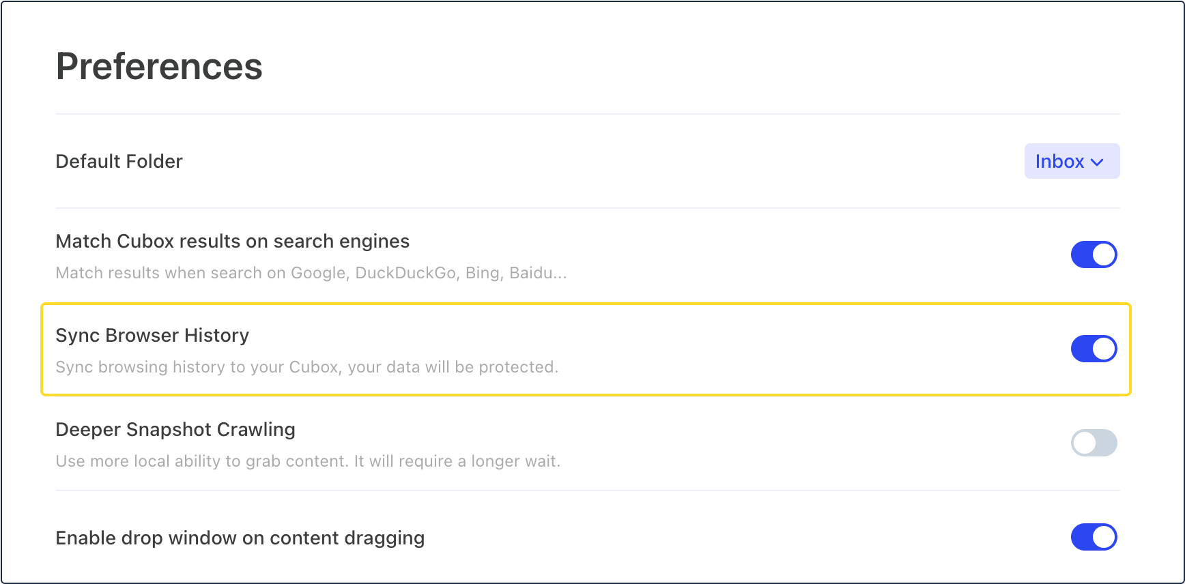The width and height of the screenshot is (1185, 584).
Task: Select the Inbox text in folder selector
Action: point(1059,161)
